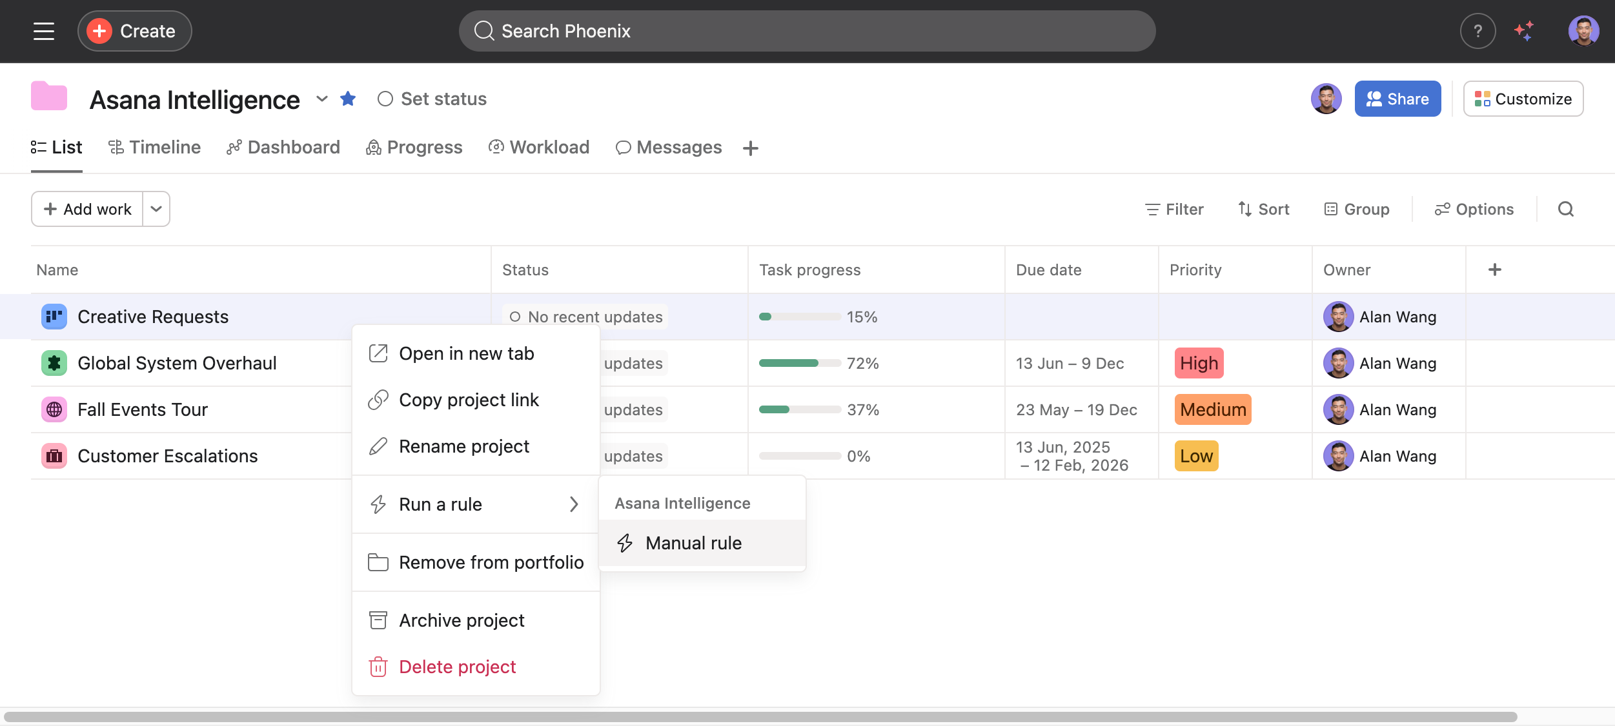1615x726 pixels.
Task: Sort the portfolio list
Action: (1263, 209)
